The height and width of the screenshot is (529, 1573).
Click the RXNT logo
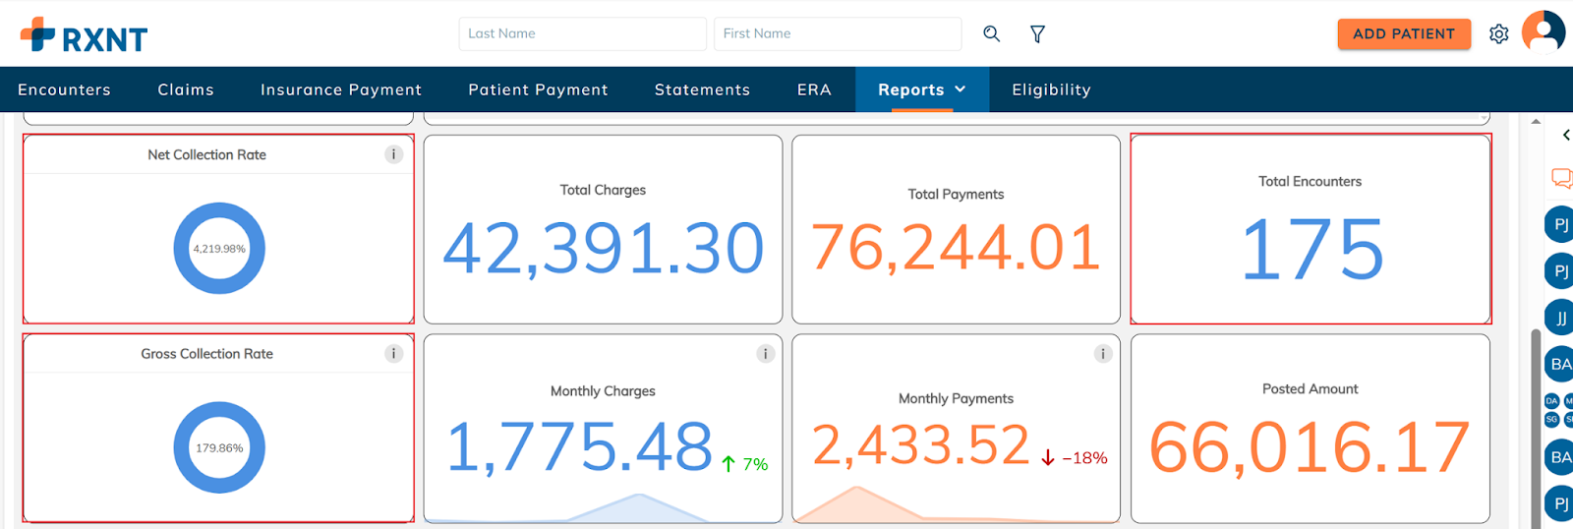coord(85,36)
